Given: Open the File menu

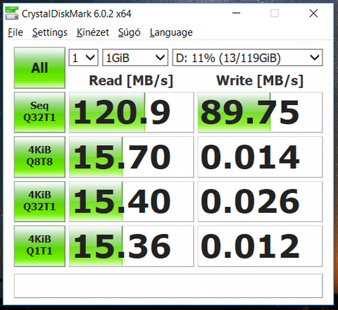Looking at the screenshot, I should click(15, 32).
